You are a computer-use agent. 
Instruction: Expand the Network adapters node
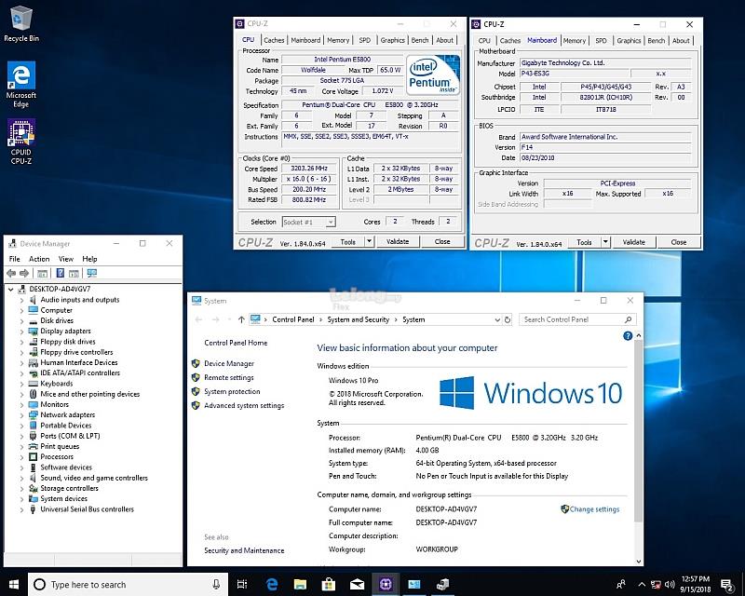tap(21, 415)
